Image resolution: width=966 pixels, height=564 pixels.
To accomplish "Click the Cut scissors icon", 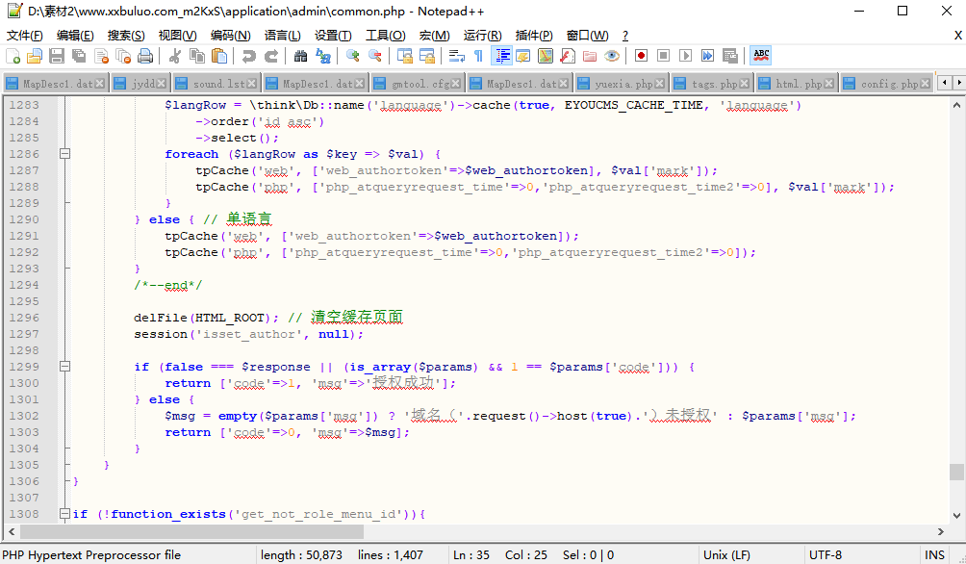I will click(175, 56).
